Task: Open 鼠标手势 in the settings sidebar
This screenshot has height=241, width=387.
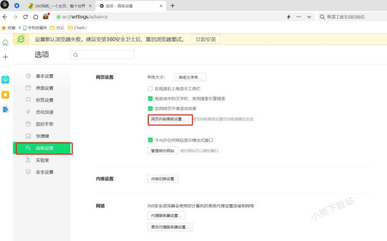Action: 42,124
